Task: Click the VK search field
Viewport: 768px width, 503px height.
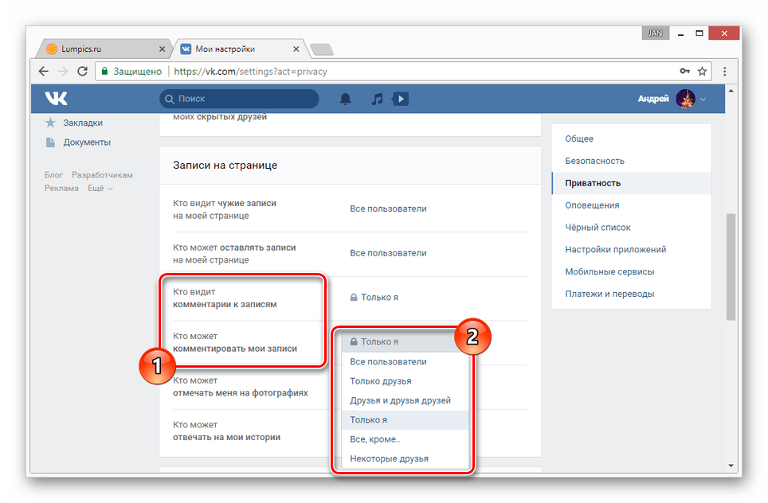Action: [239, 99]
